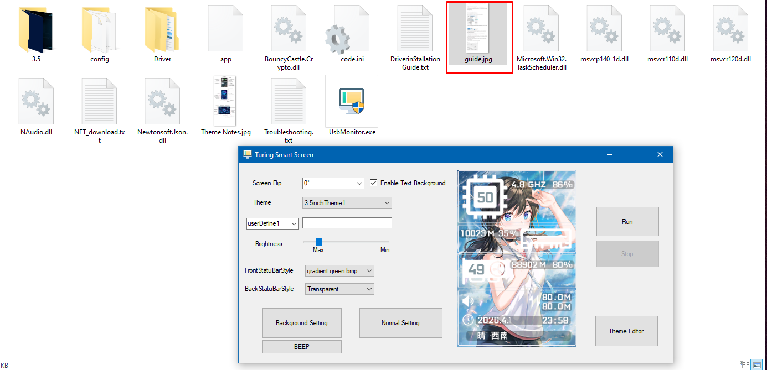767x370 pixels.
Task: Select the Microsoft.Win32.TaskScheduler.dll icon
Action: [541, 28]
